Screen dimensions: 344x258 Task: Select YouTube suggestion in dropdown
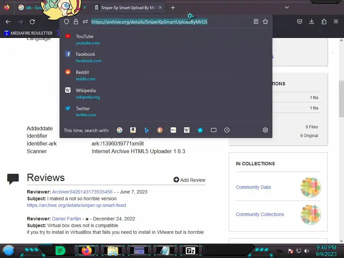click(x=166, y=40)
